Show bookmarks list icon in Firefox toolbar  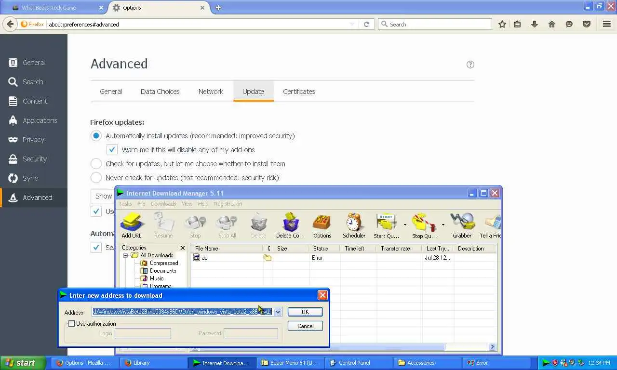coord(517,24)
